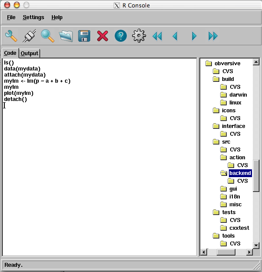Select the highlighted backend folder
This screenshot has height=272, width=262.
240,173
